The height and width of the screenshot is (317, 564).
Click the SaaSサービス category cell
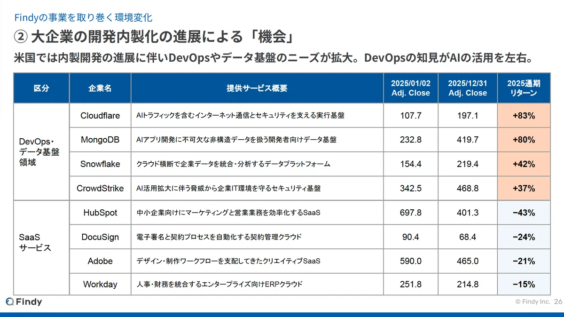click(41, 248)
